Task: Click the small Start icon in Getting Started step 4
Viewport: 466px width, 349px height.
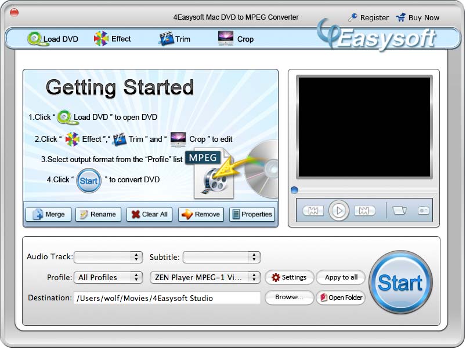Action: click(x=89, y=181)
